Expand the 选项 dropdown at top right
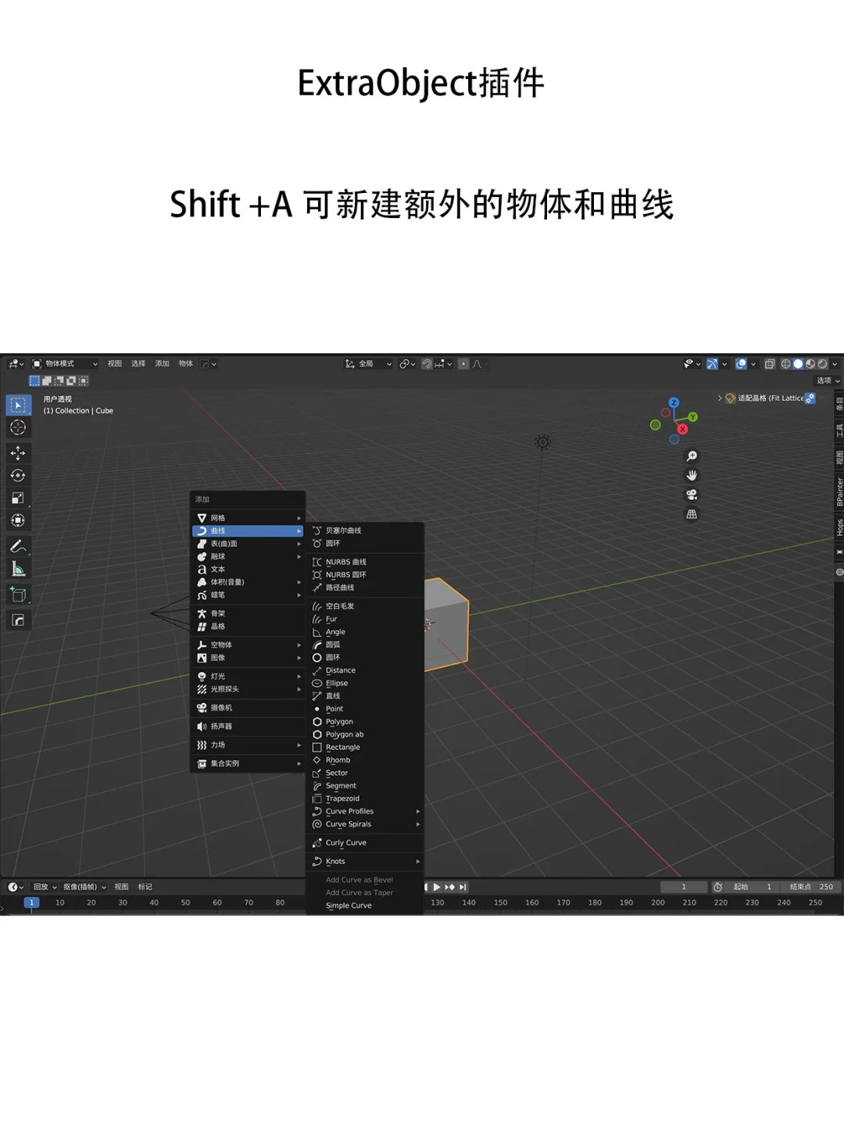This screenshot has height=1125, width=844. [824, 380]
